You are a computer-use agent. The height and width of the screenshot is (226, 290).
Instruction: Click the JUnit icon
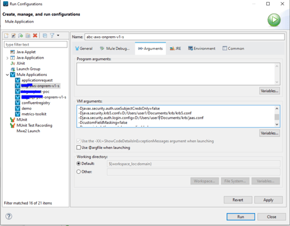[12, 63]
